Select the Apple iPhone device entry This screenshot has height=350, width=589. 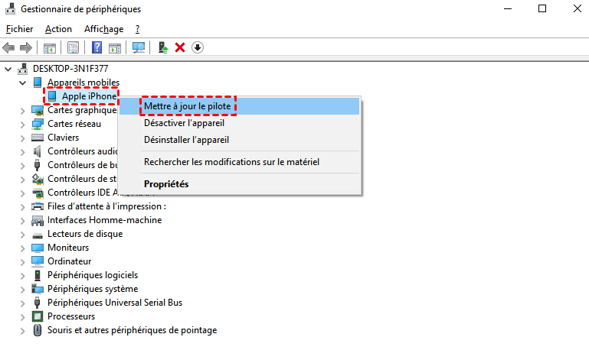point(89,96)
